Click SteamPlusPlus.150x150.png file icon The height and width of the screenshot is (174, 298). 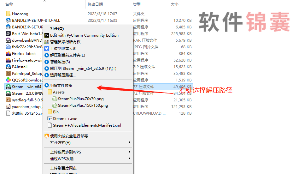coord(55,105)
